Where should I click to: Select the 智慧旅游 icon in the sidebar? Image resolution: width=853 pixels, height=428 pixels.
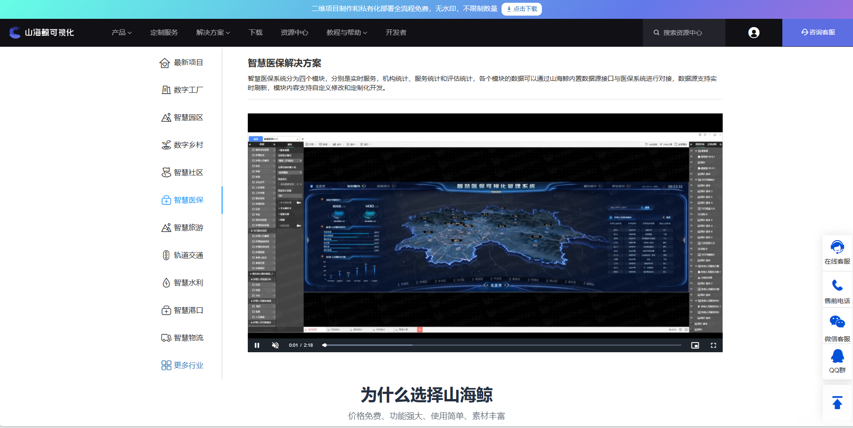[x=166, y=228]
